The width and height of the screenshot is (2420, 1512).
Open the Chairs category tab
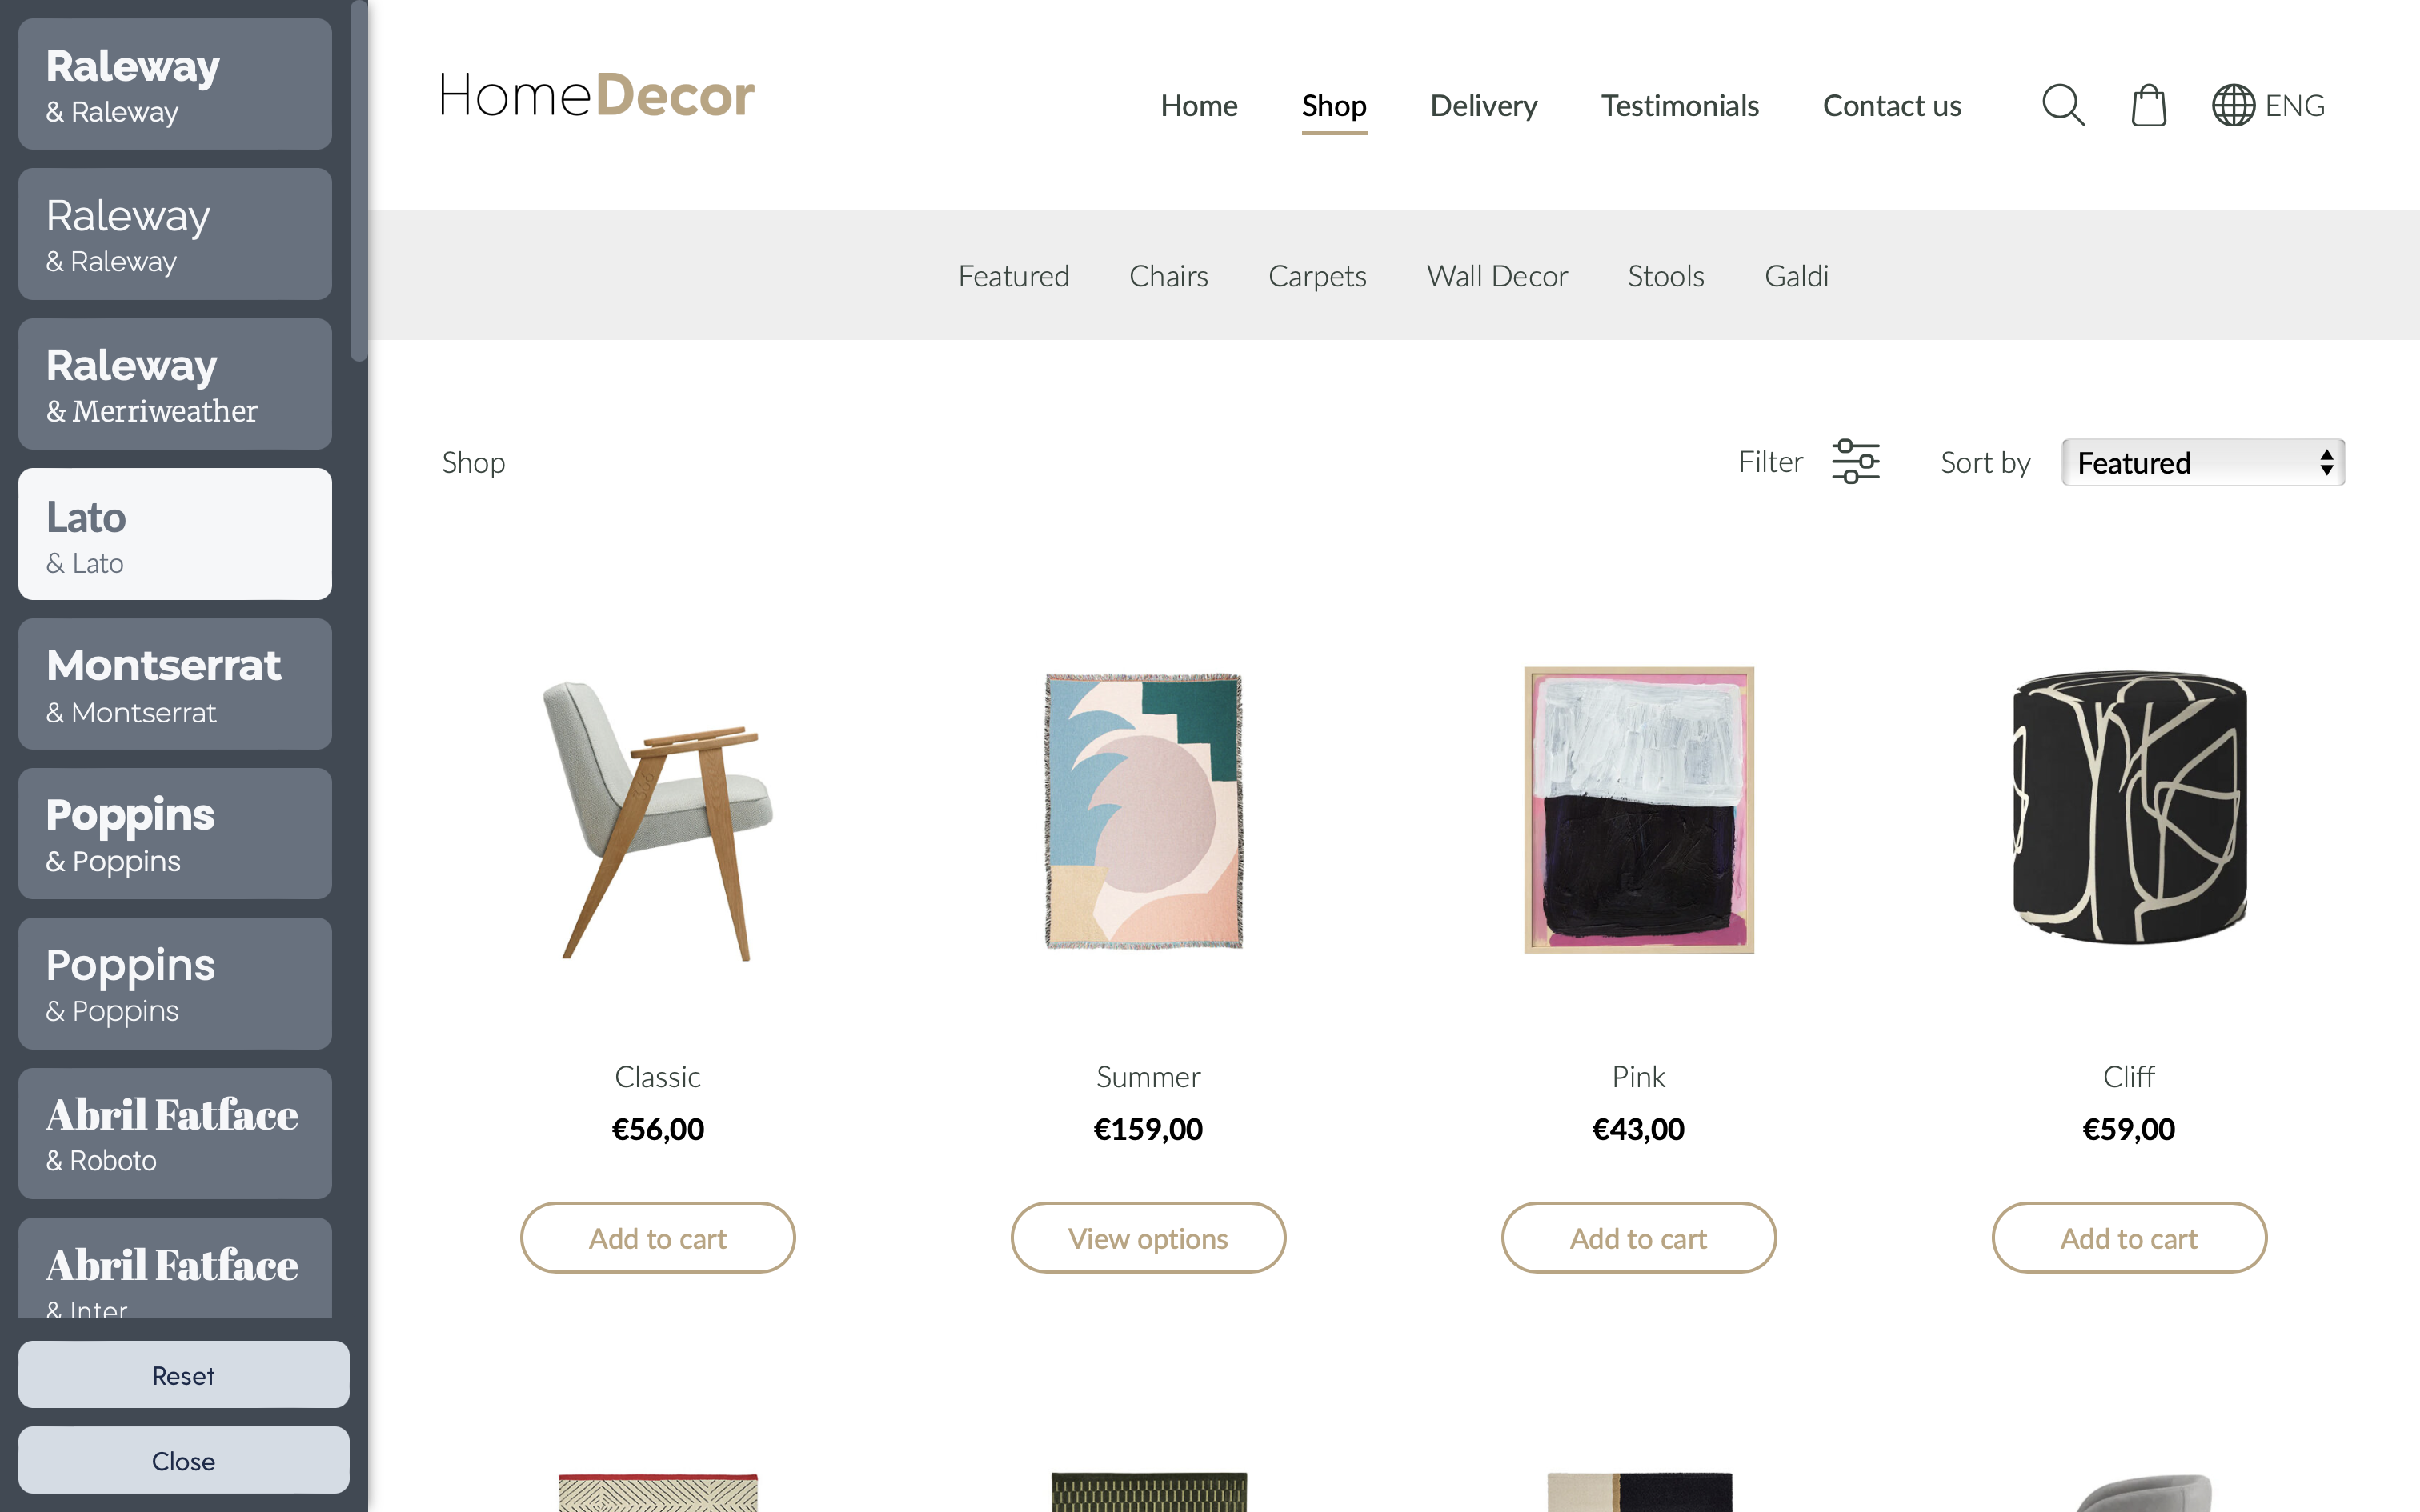pyautogui.click(x=1168, y=276)
